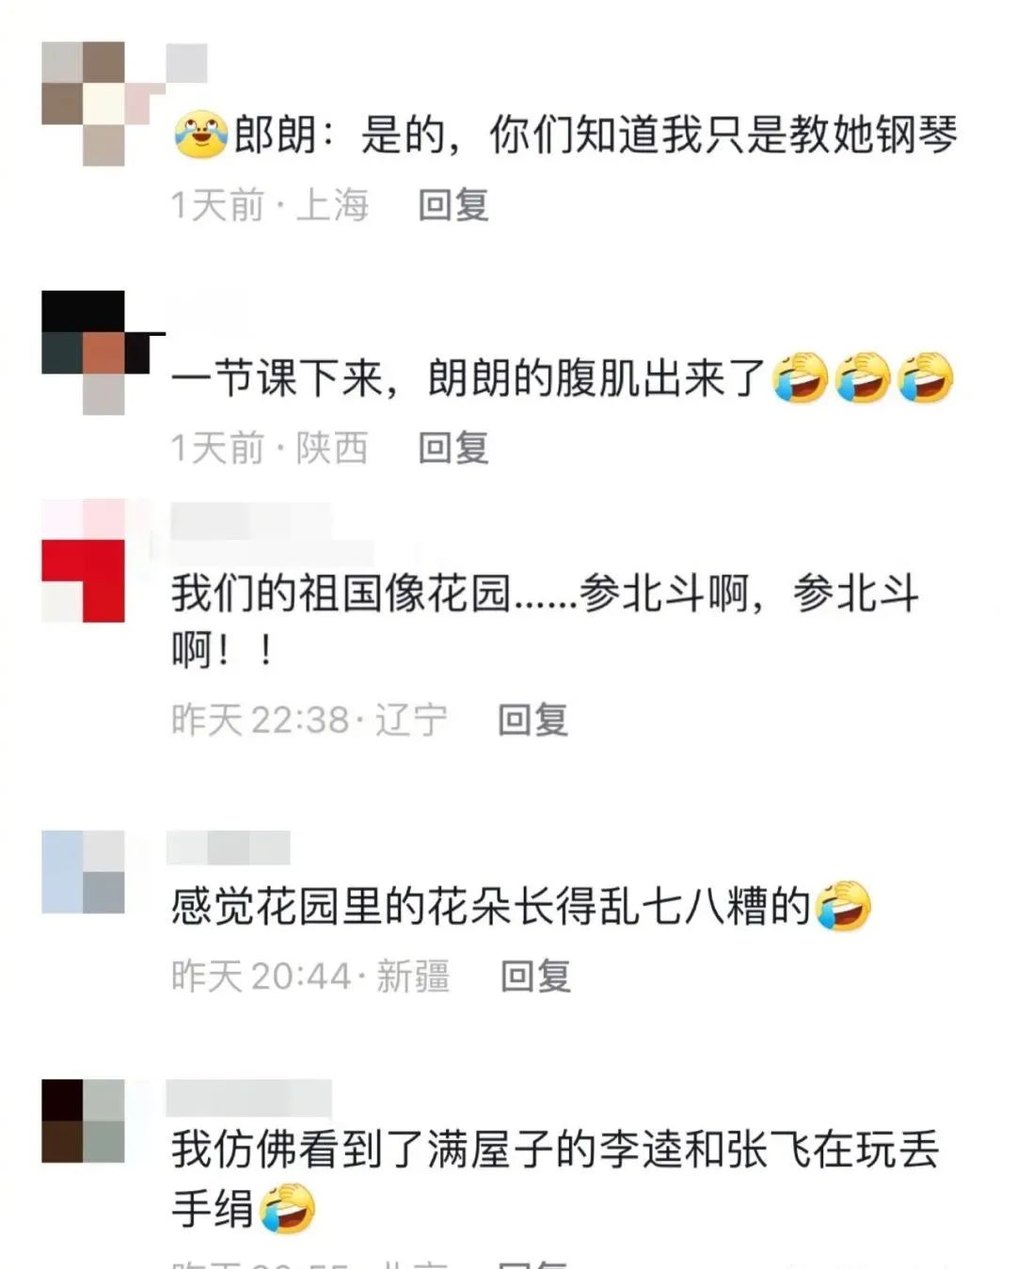Image resolution: width=1016 pixels, height=1269 pixels.
Task: Click the crying-laugh emoji before 郎朗
Action: coord(200,135)
